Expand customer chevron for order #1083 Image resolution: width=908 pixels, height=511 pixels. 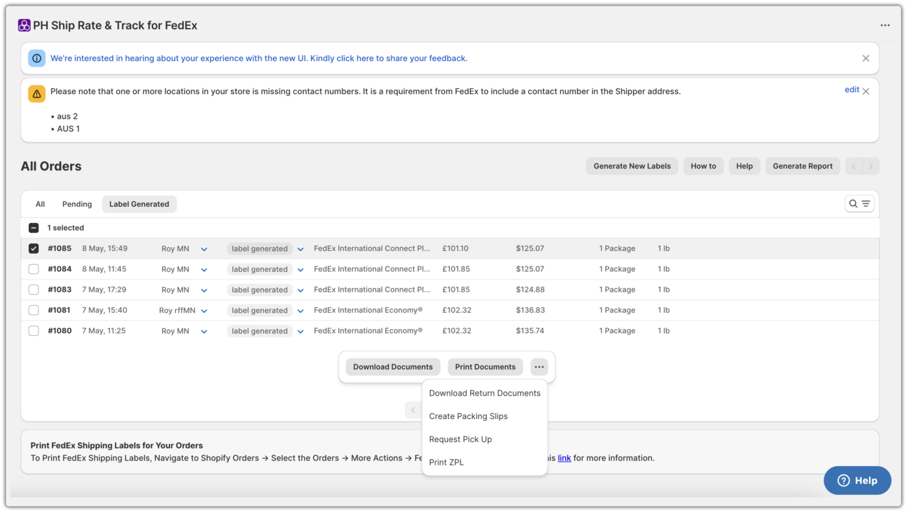[204, 291]
